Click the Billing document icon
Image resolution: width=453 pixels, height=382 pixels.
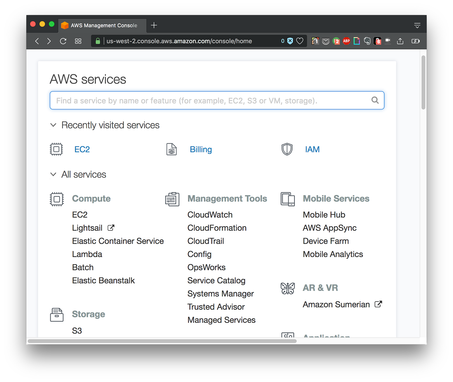[172, 149]
